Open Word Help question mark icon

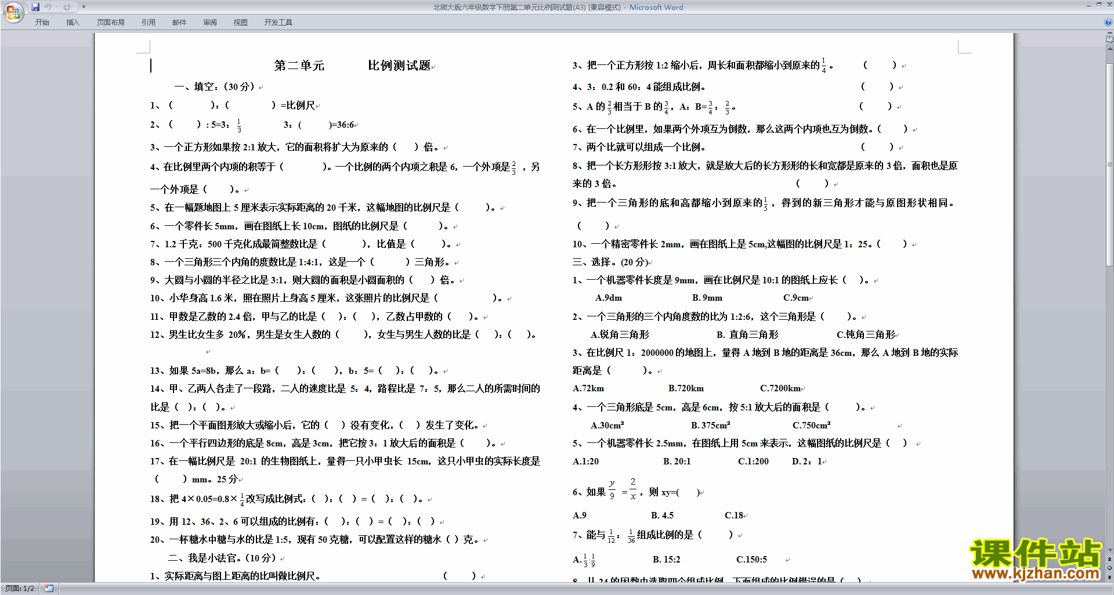click(x=1108, y=22)
